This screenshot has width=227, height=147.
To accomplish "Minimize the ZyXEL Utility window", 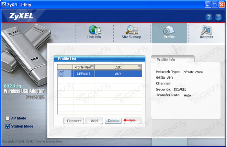I will pos(208,5).
